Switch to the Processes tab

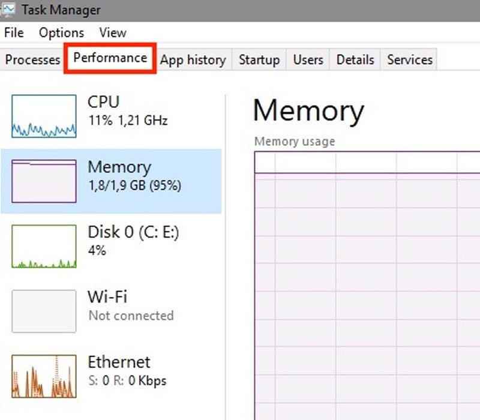pyautogui.click(x=32, y=59)
